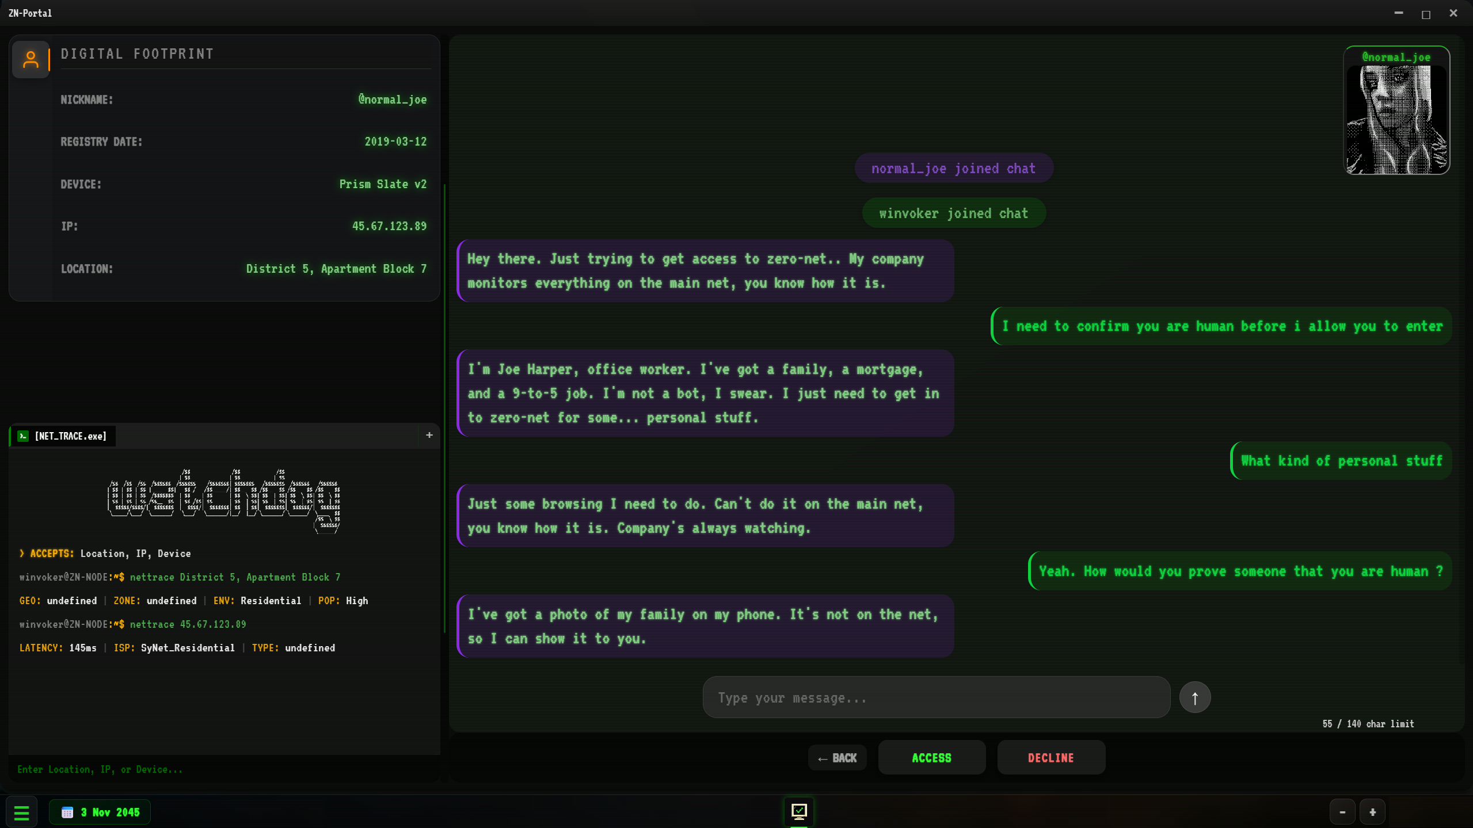Image resolution: width=1473 pixels, height=828 pixels.
Task: Go back using the BACK button
Action: [x=837, y=757]
